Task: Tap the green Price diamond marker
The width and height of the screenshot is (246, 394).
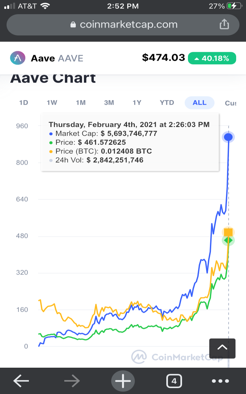Action: pyautogui.click(x=228, y=240)
